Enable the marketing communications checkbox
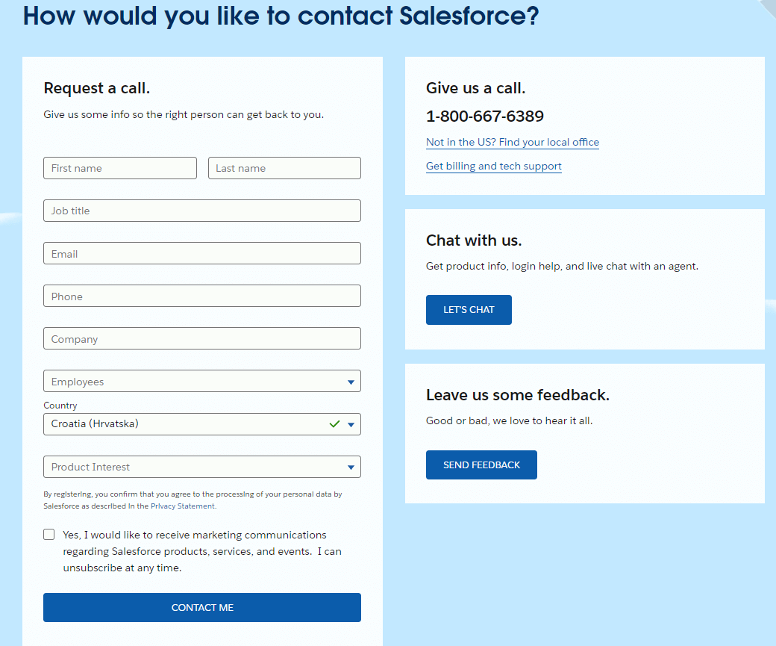Screen dimensions: 776x646 click(x=49, y=535)
